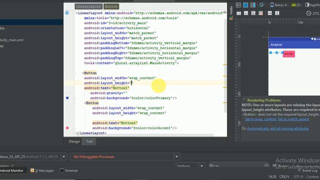Click the 23% zoom level value
The width and height of the screenshot is (320, 180).
(x=315, y=13)
